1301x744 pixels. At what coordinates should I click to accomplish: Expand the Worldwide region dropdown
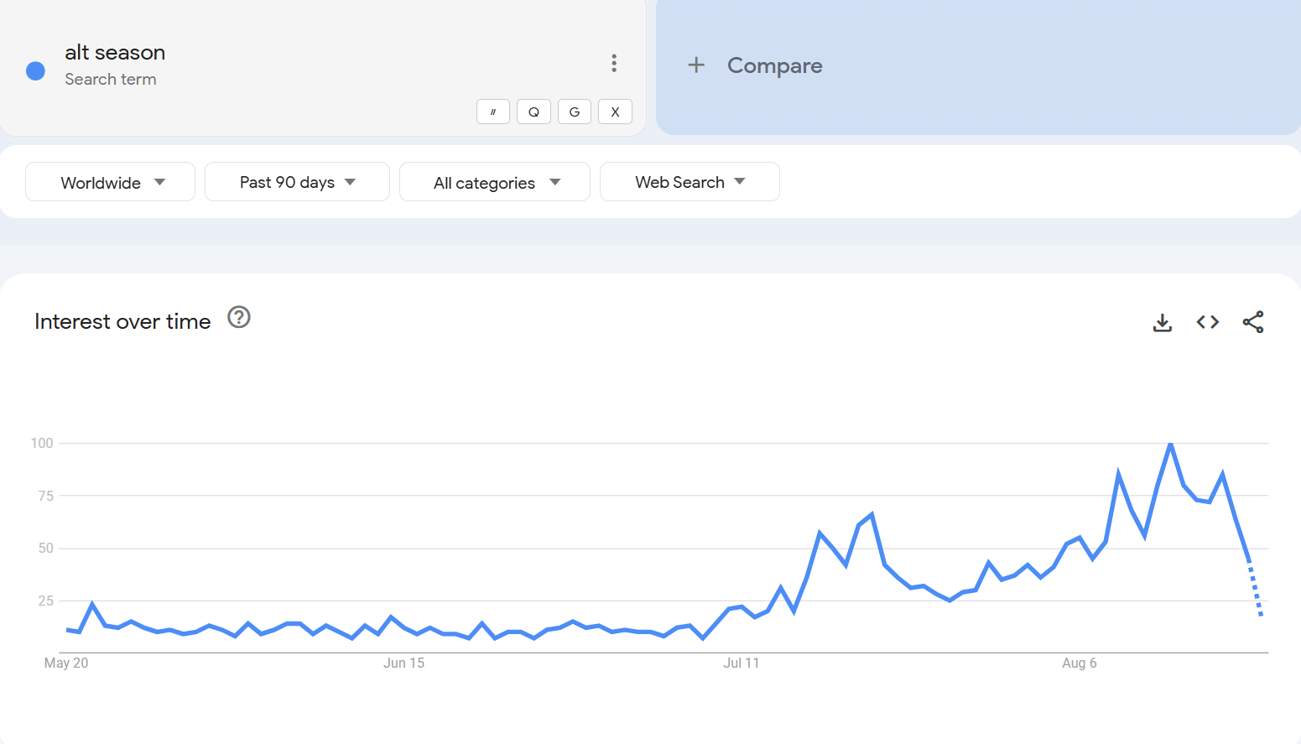[111, 182]
